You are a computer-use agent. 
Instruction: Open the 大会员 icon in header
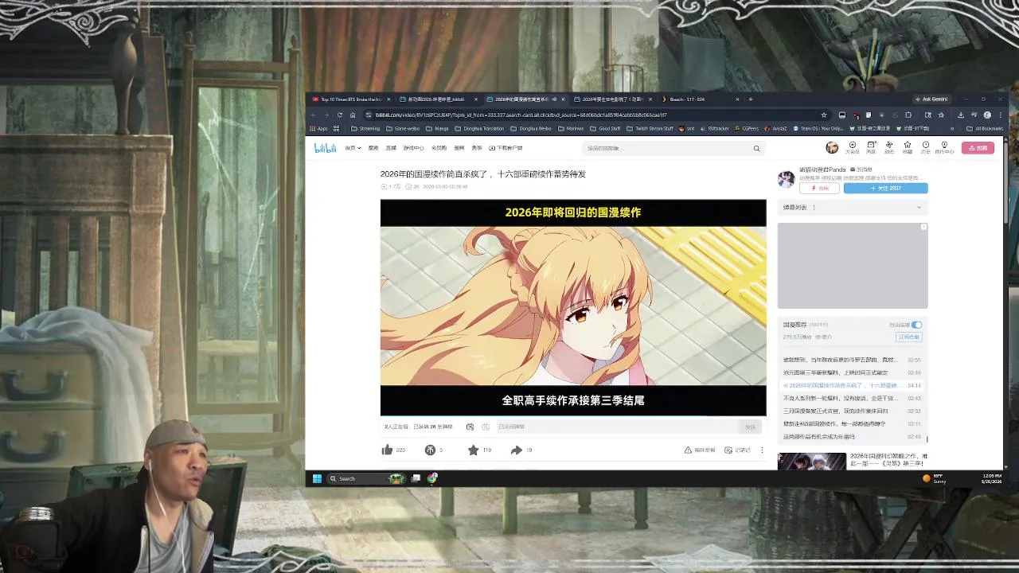tap(853, 147)
